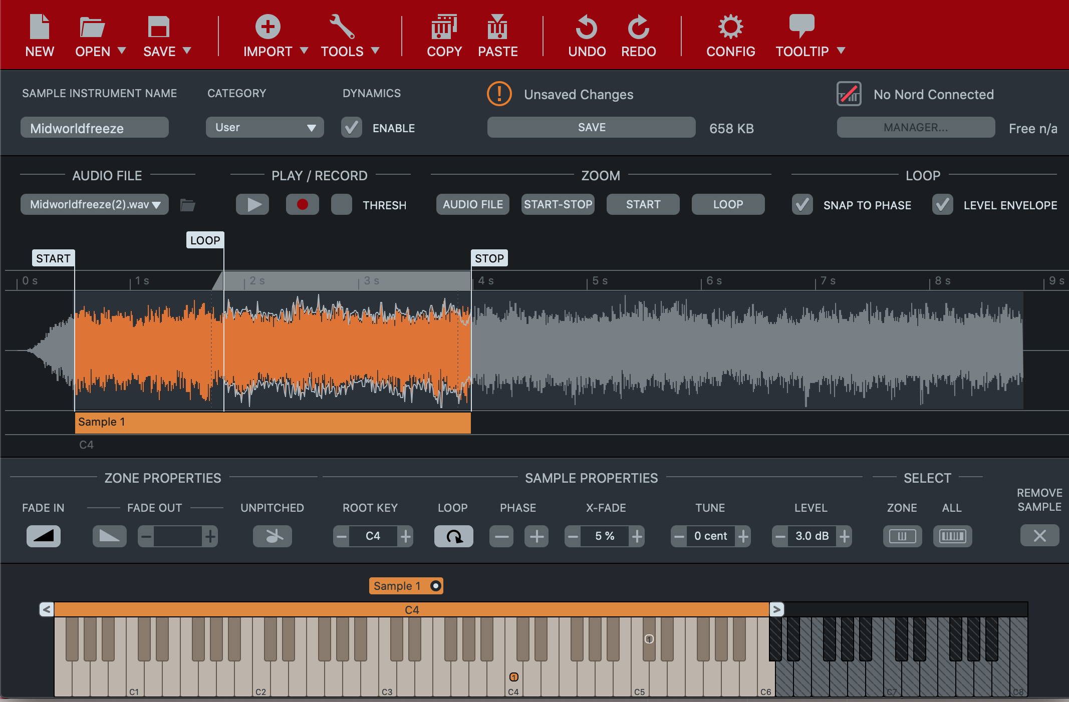Move zone left with the < arrow
The image size is (1069, 702).
(x=47, y=609)
